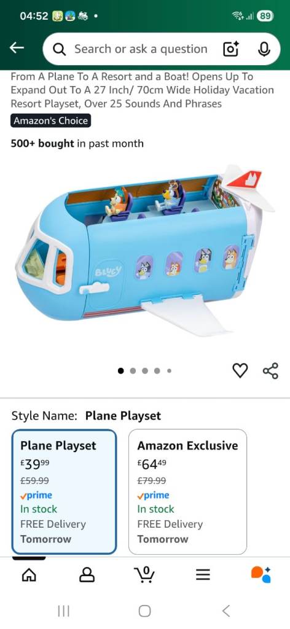The height and width of the screenshot is (629, 290).
Task: Select the Plane Playset style option
Action: [64, 491]
